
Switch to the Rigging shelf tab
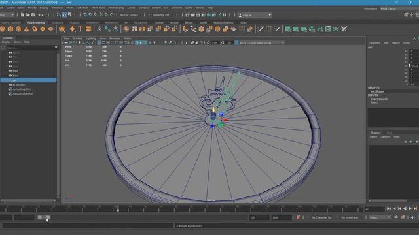point(75,23)
